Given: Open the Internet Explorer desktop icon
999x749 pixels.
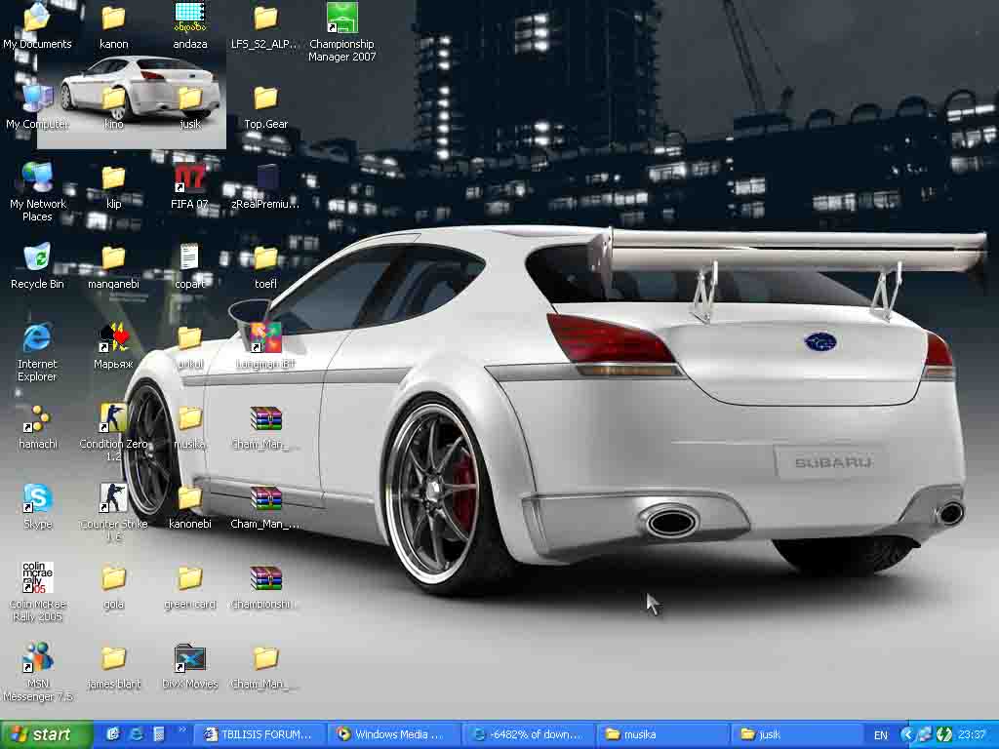Looking at the screenshot, I should 37,339.
